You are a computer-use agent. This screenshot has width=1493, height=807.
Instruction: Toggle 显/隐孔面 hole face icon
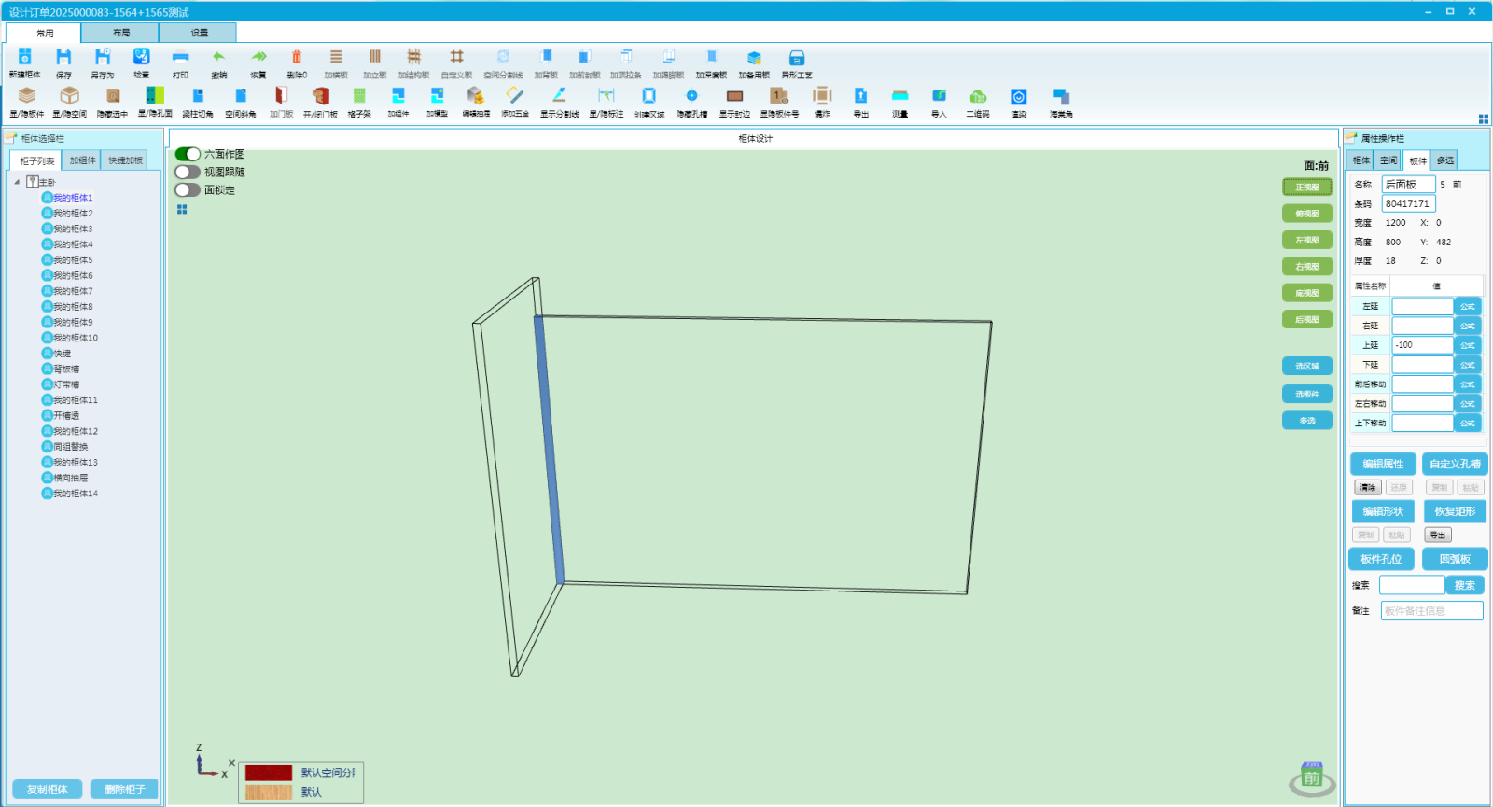[155, 96]
